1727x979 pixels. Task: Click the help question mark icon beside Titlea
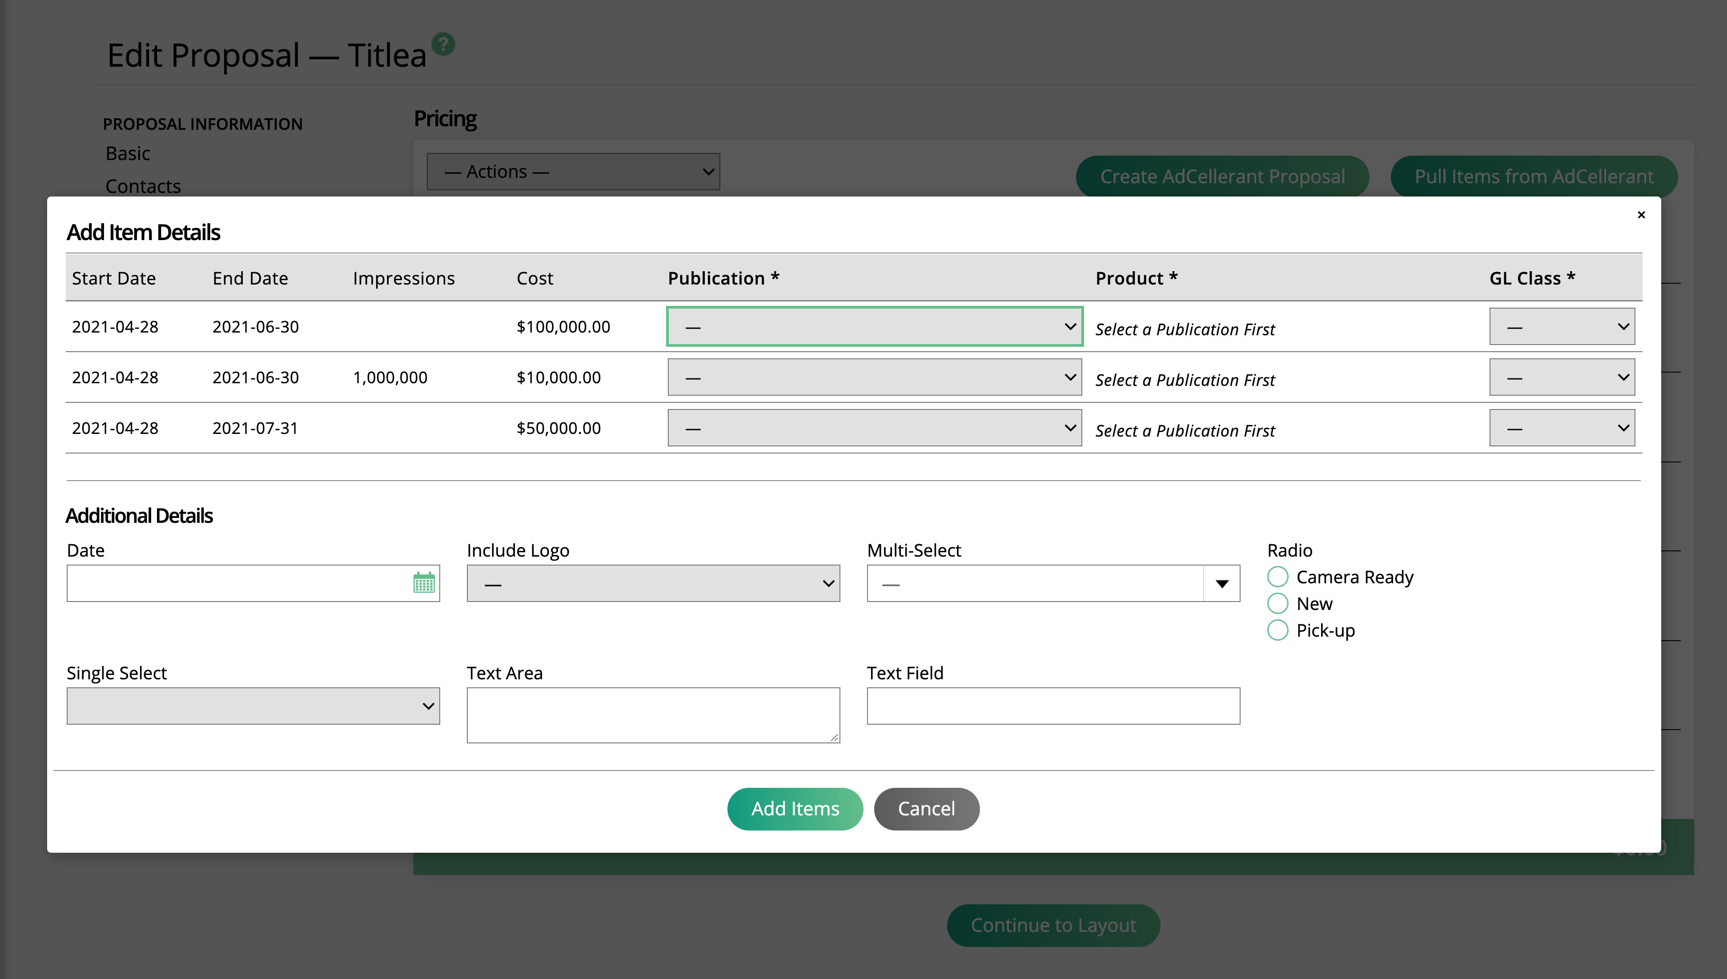443,44
